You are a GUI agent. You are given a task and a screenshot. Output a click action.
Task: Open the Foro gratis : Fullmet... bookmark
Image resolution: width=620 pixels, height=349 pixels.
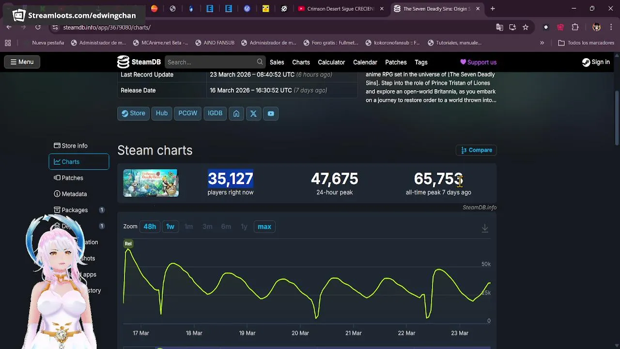coord(330,43)
